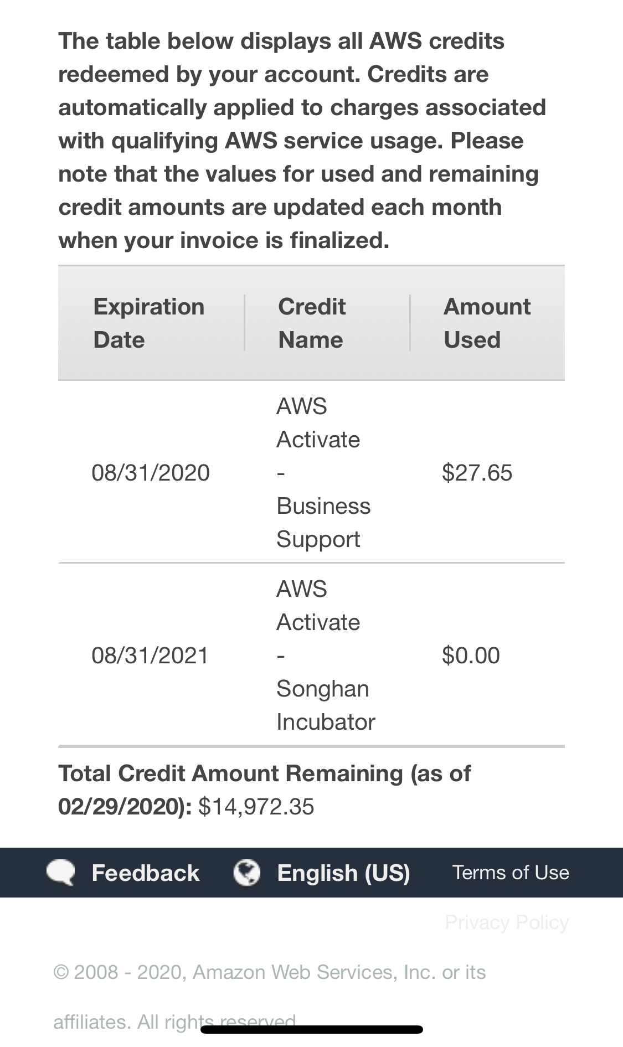Image resolution: width=623 pixels, height=1047 pixels.
Task: Click the $14,972.35 remaining credit amount
Action: tap(256, 807)
